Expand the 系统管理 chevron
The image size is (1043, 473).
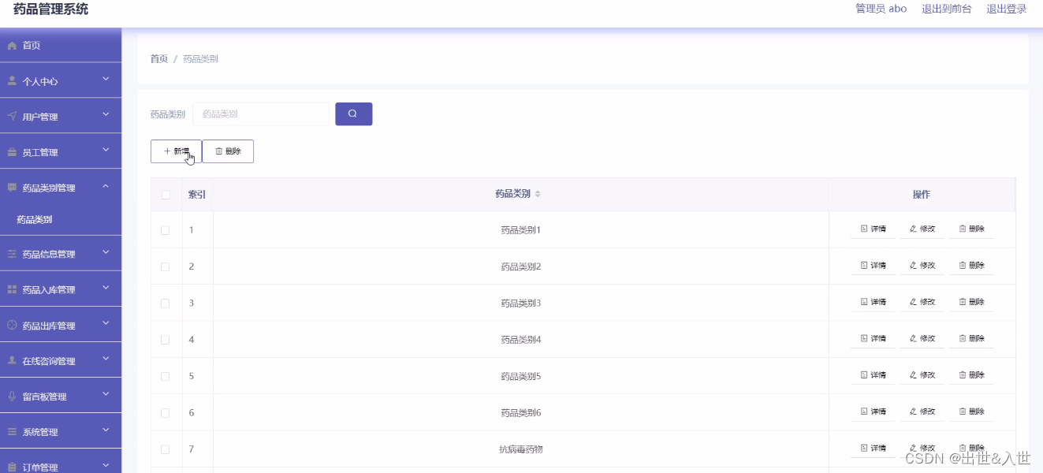[106, 430]
